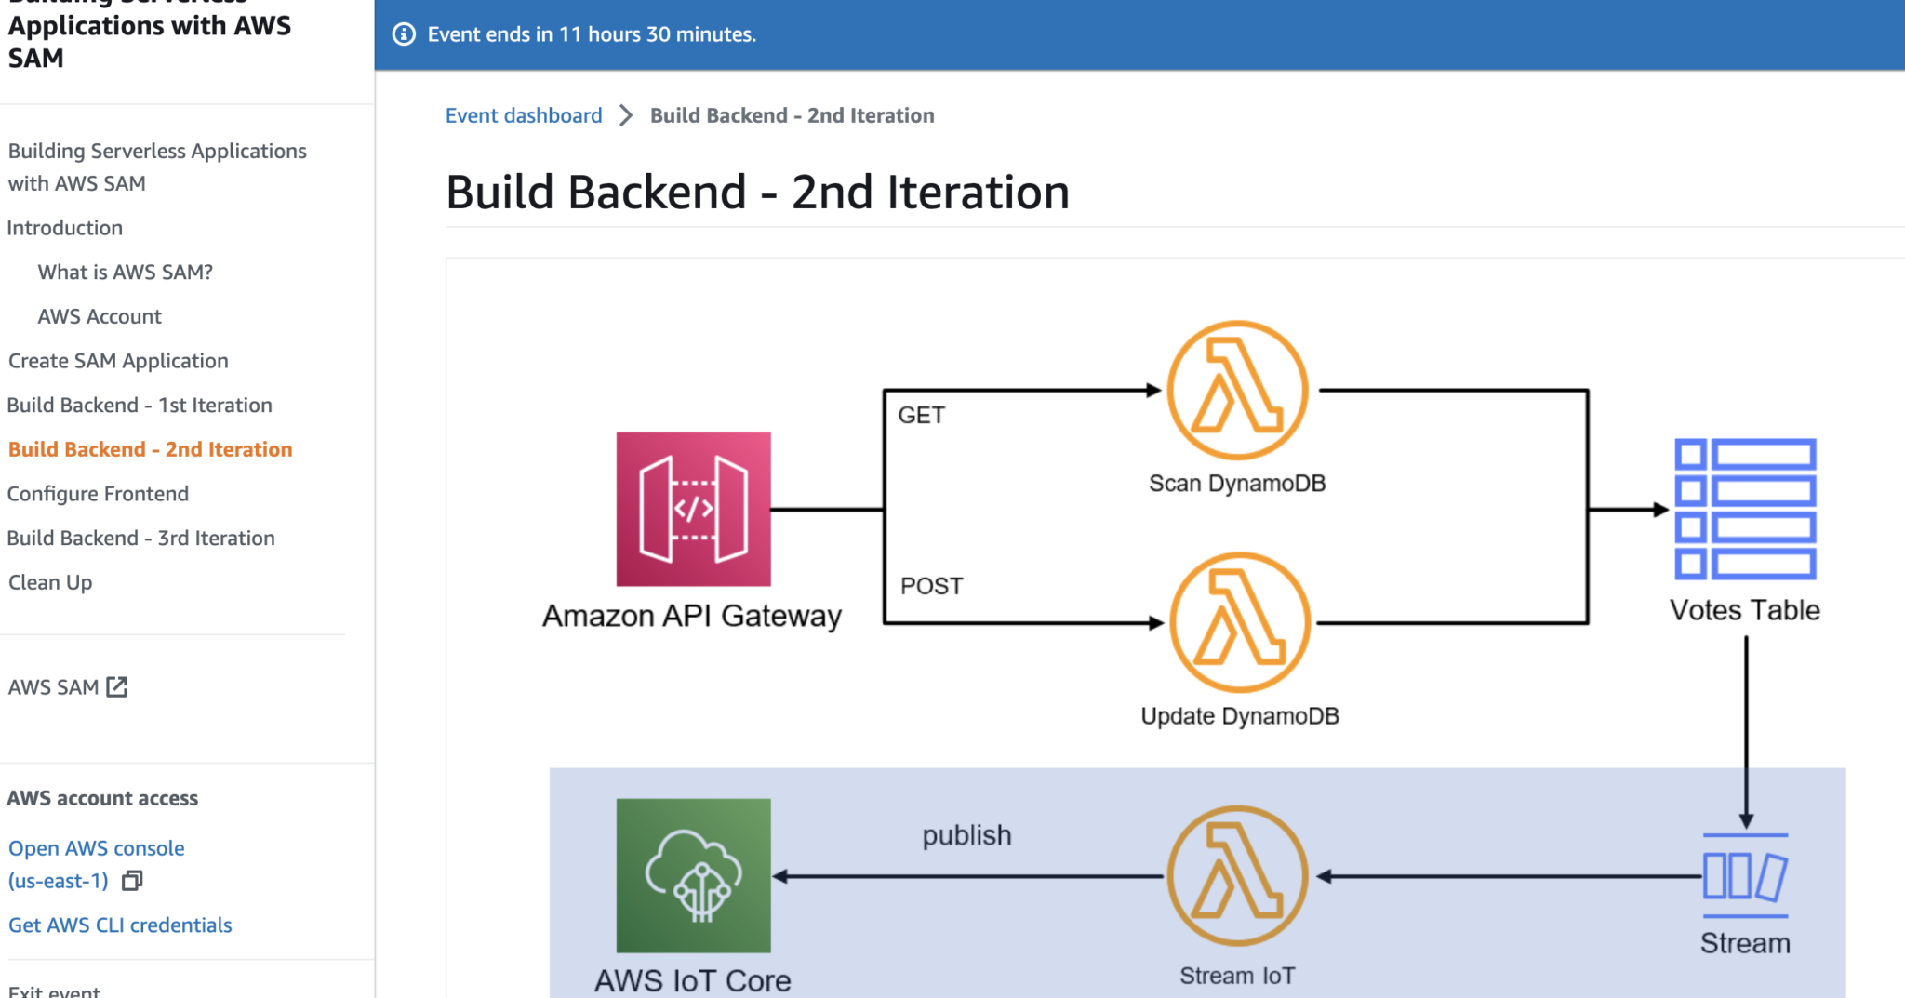
Task: Click the info icon in the event banner
Action: click(403, 34)
